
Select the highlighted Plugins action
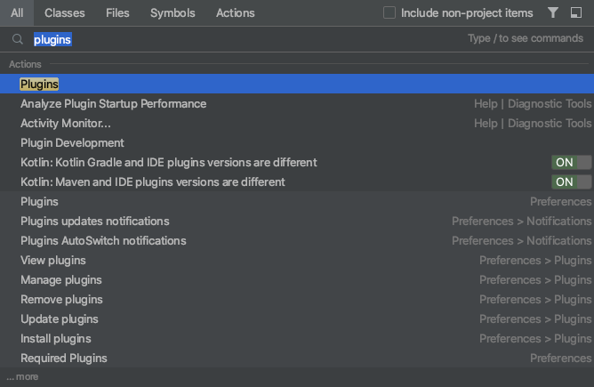(x=39, y=85)
